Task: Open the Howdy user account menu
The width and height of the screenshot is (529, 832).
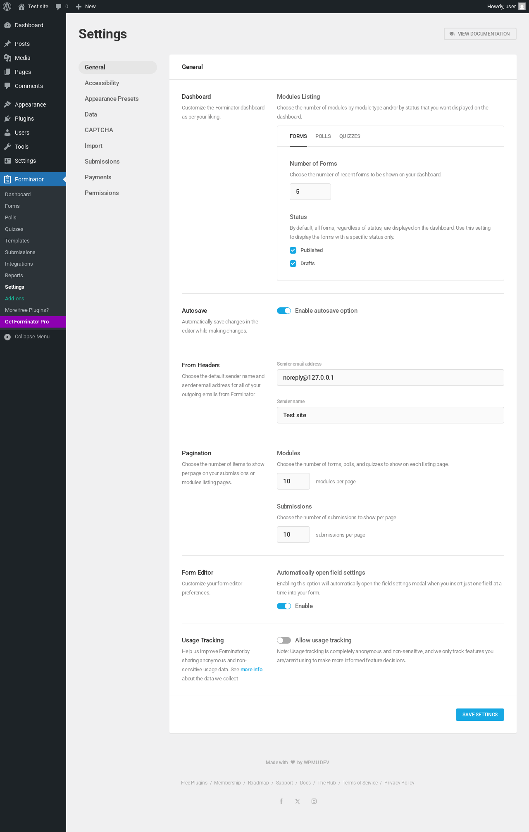Action: (x=505, y=7)
